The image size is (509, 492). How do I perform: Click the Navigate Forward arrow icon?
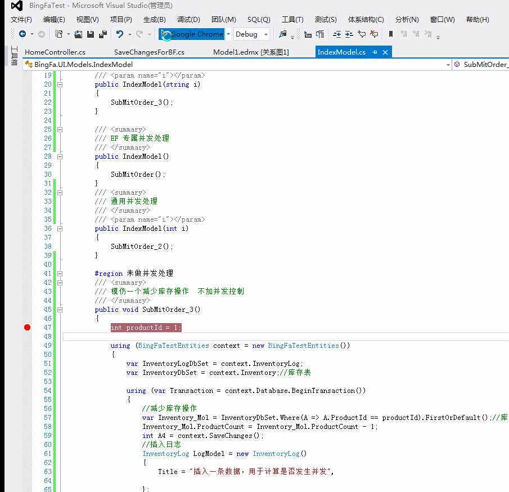click(x=41, y=34)
